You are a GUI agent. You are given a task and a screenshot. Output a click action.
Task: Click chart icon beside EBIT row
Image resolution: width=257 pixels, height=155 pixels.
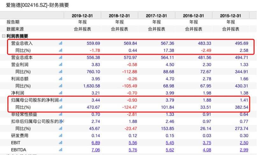click(61, 143)
